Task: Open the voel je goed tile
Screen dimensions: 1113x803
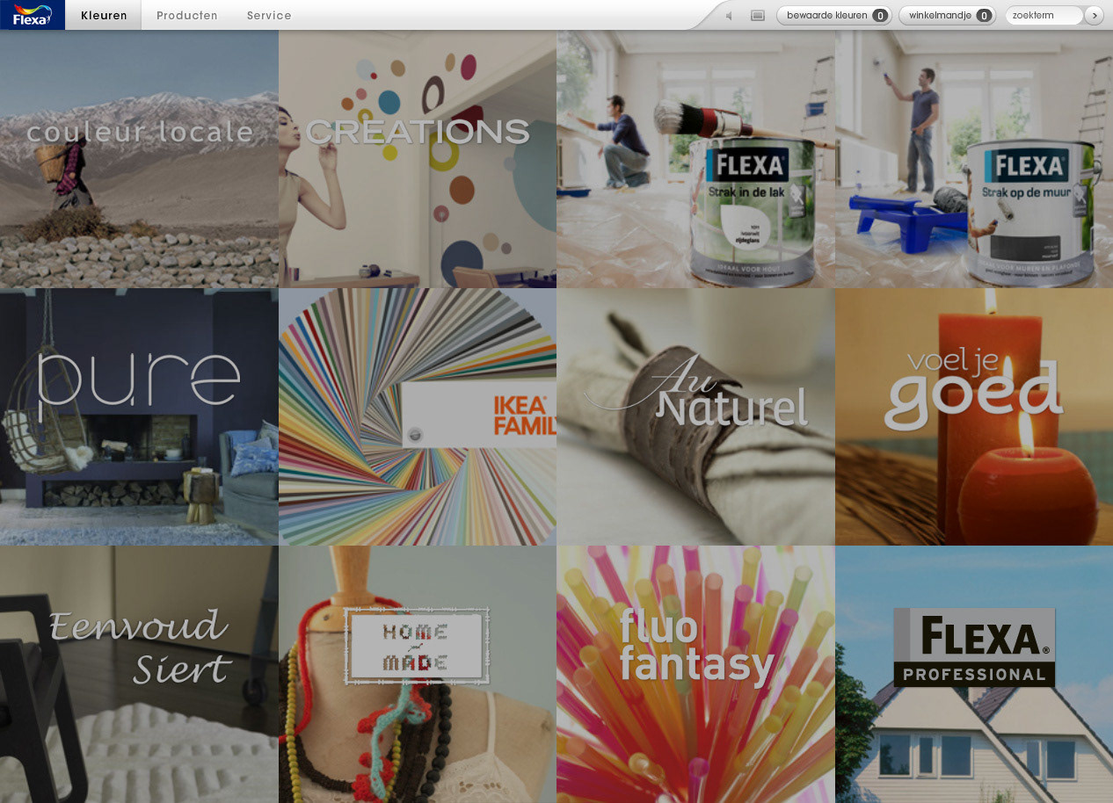Action: coord(974,416)
